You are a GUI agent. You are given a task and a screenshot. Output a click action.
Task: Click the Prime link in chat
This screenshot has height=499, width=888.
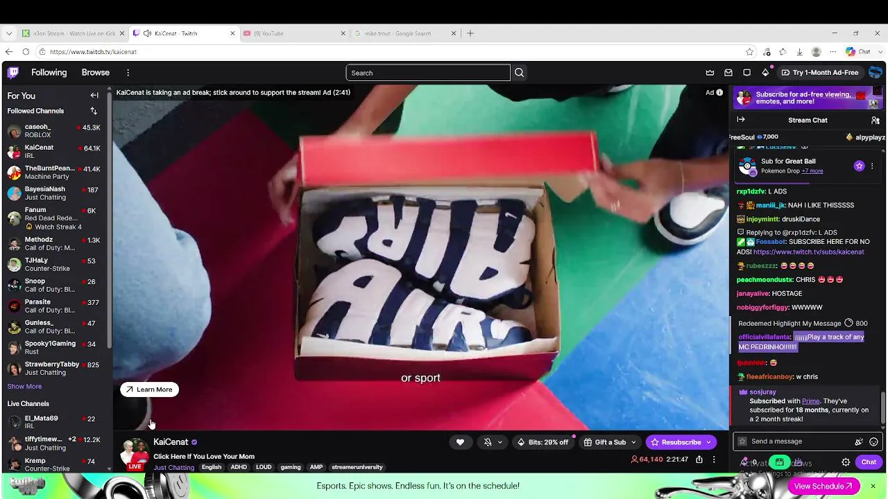pyautogui.click(x=810, y=401)
